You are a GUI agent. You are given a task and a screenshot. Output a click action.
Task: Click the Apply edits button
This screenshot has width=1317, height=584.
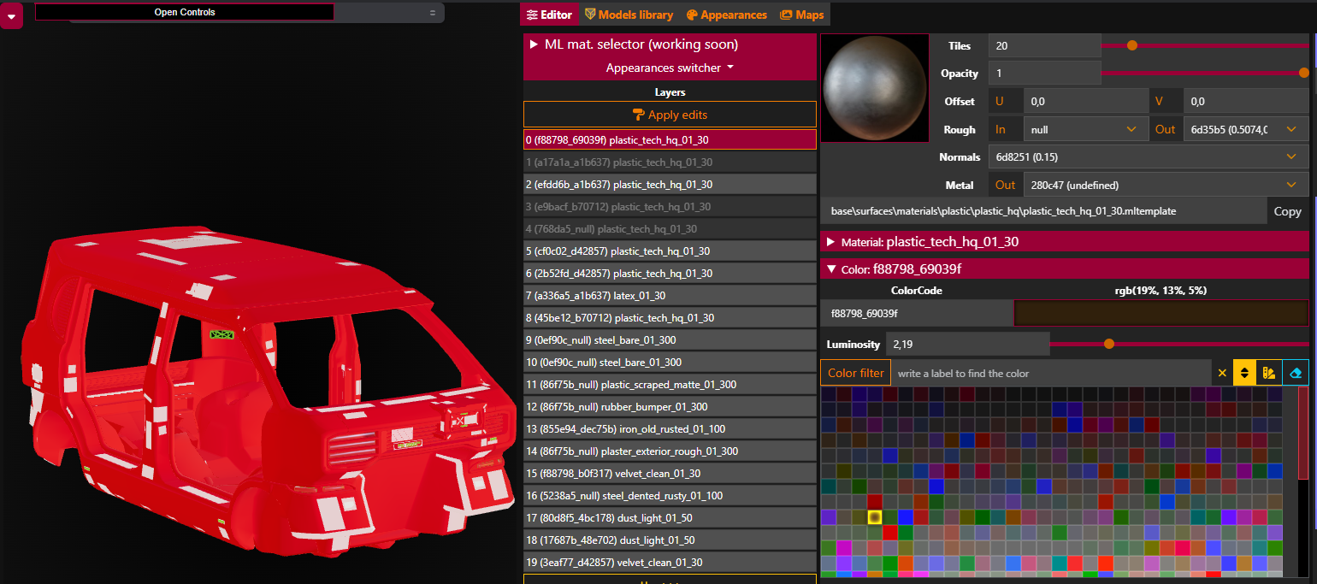click(670, 115)
